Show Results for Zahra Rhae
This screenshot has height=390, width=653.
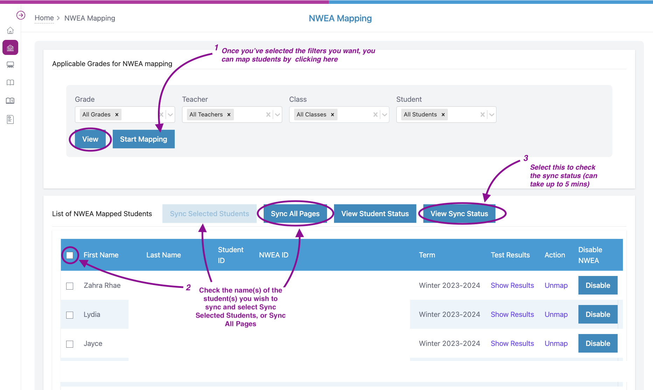coord(512,285)
